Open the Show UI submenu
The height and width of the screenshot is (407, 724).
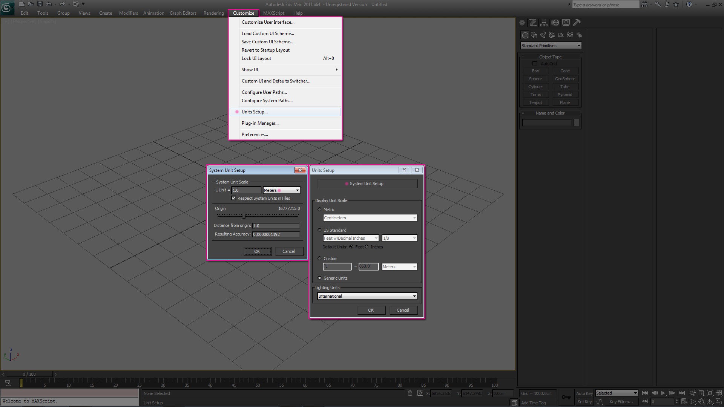pyautogui.click(x=285, y=70)
